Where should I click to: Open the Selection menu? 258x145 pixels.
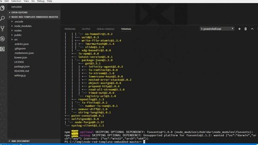point(16,1)
